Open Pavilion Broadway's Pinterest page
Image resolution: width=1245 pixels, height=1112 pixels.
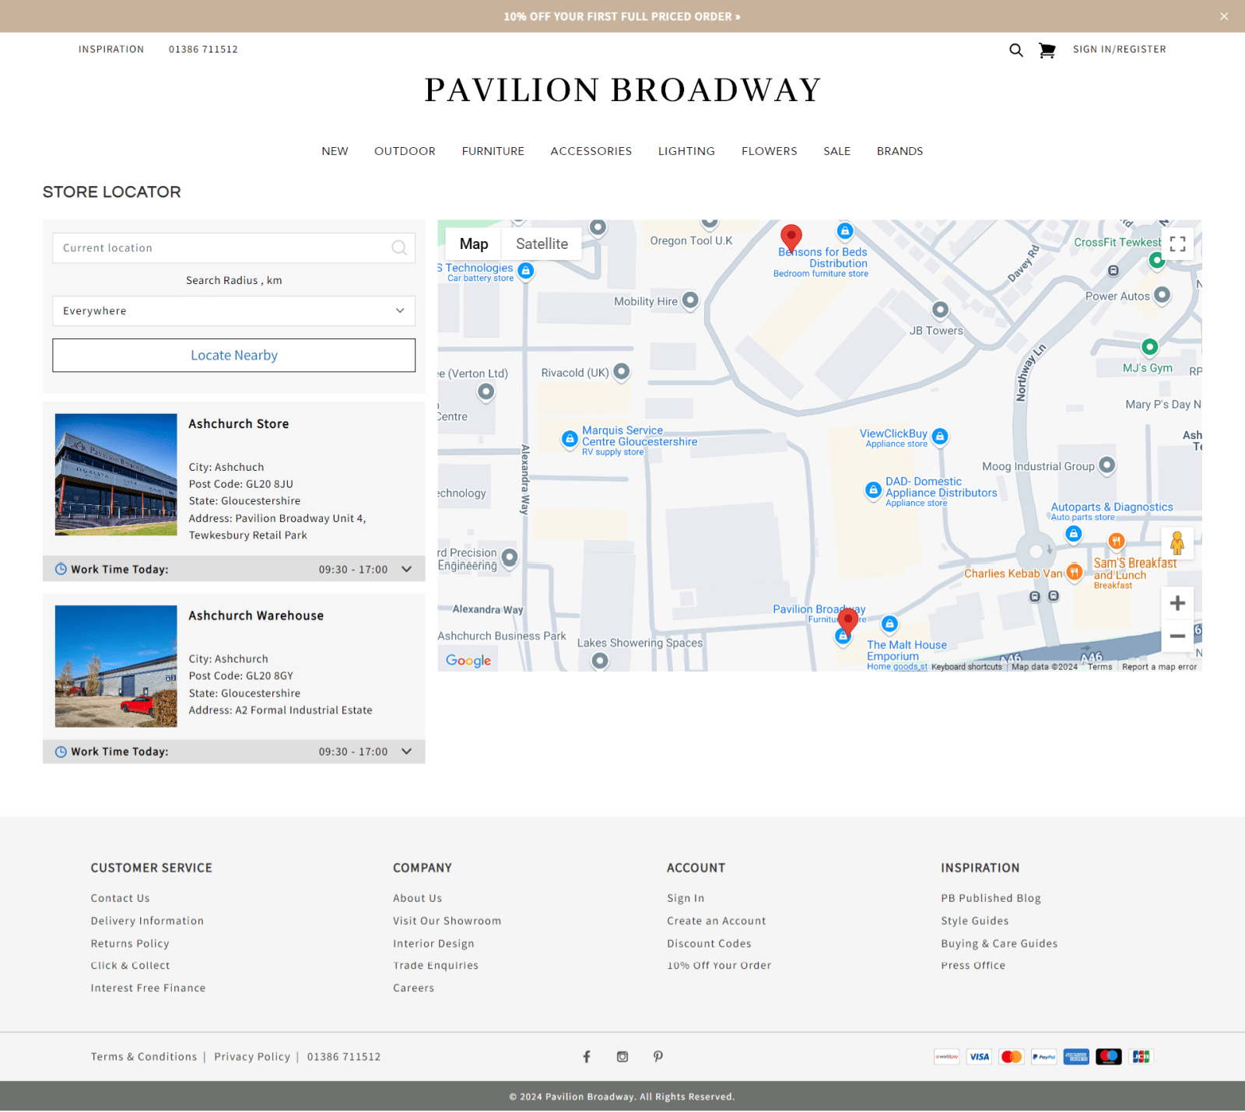point(658,1056)
